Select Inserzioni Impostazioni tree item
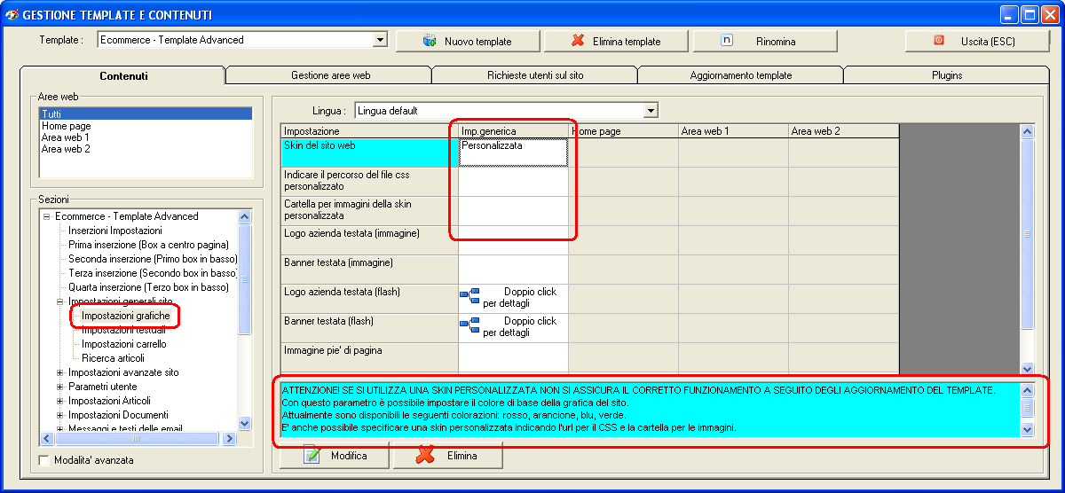1065x493 pixels. pyautogui.click(x=115, y=231)
